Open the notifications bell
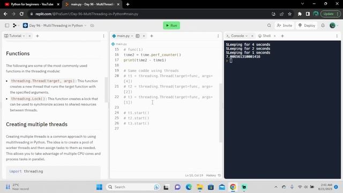Viewport: 343px width, 193px height. 323,25
